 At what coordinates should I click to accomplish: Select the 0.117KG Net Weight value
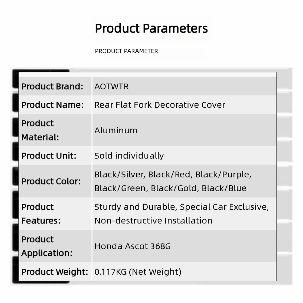pyautogui.click(x=138, y=272)
